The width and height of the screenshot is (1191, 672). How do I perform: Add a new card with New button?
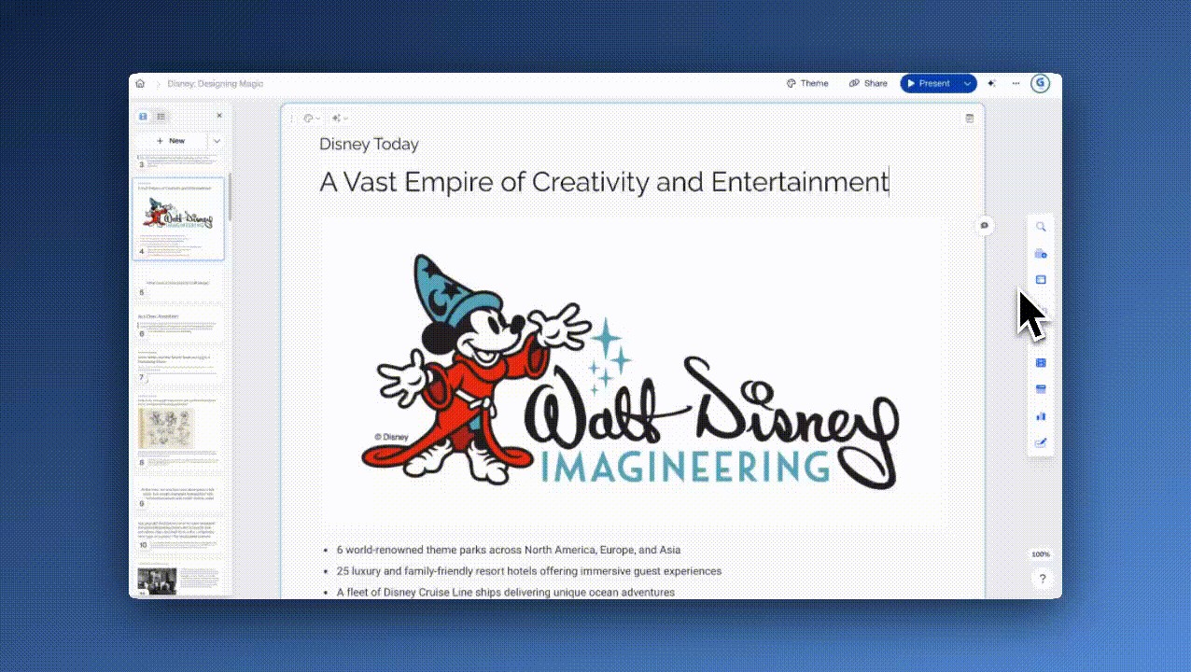point(171,141)
